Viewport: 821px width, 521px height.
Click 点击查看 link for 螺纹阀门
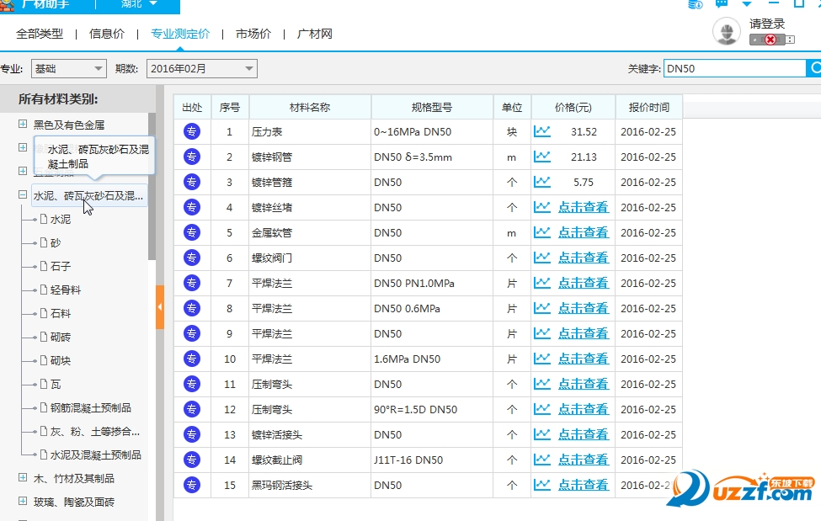pyautogui.click(x=584, y=258)
